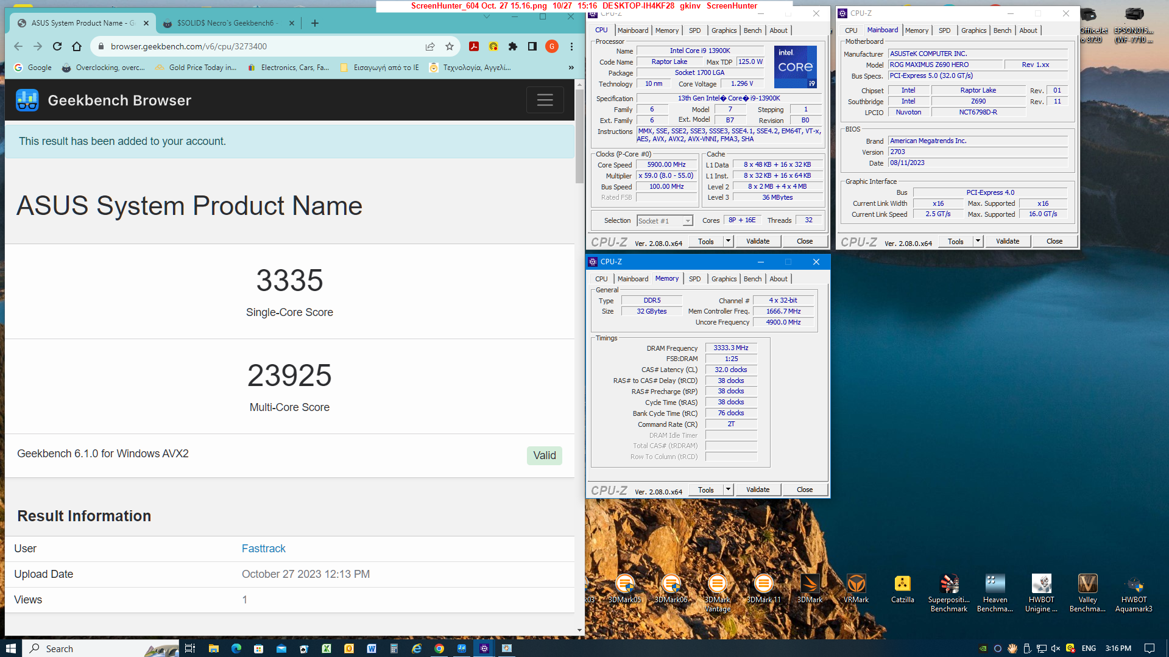Open the Google bookmark
Image resolution: width=1169 pixels, height=657 pixels.
33,68
